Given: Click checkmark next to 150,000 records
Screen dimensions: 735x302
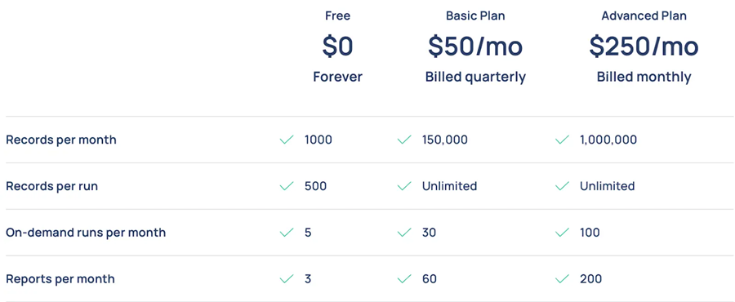Looking at the screenshot, I should click(404, 140).
